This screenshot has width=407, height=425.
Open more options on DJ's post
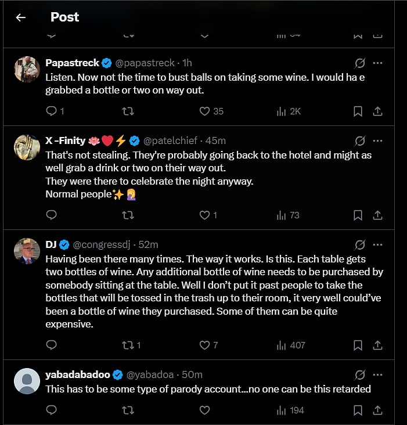coord(377,244)
